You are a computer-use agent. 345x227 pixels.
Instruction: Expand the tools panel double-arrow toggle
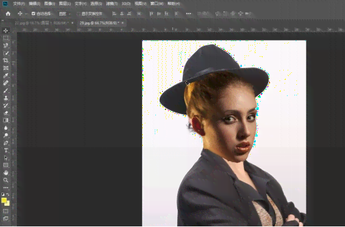2,21
